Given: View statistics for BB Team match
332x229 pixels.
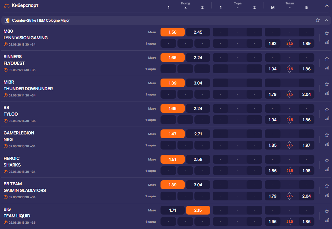Looking at the screenshot, I should [327, 195].
